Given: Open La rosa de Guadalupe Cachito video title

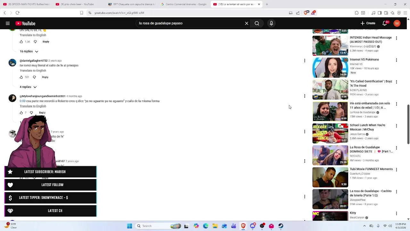Looking at the screenshot, I should (371, 193).
